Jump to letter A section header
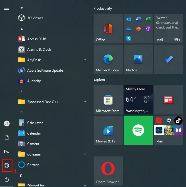This screenshot has height=187, width=186. pos(22,29)
